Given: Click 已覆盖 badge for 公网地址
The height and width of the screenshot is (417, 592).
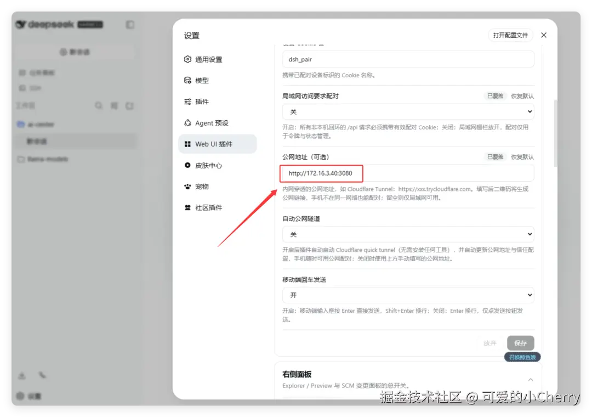Looking at the screenshot, I should (495, 157).
